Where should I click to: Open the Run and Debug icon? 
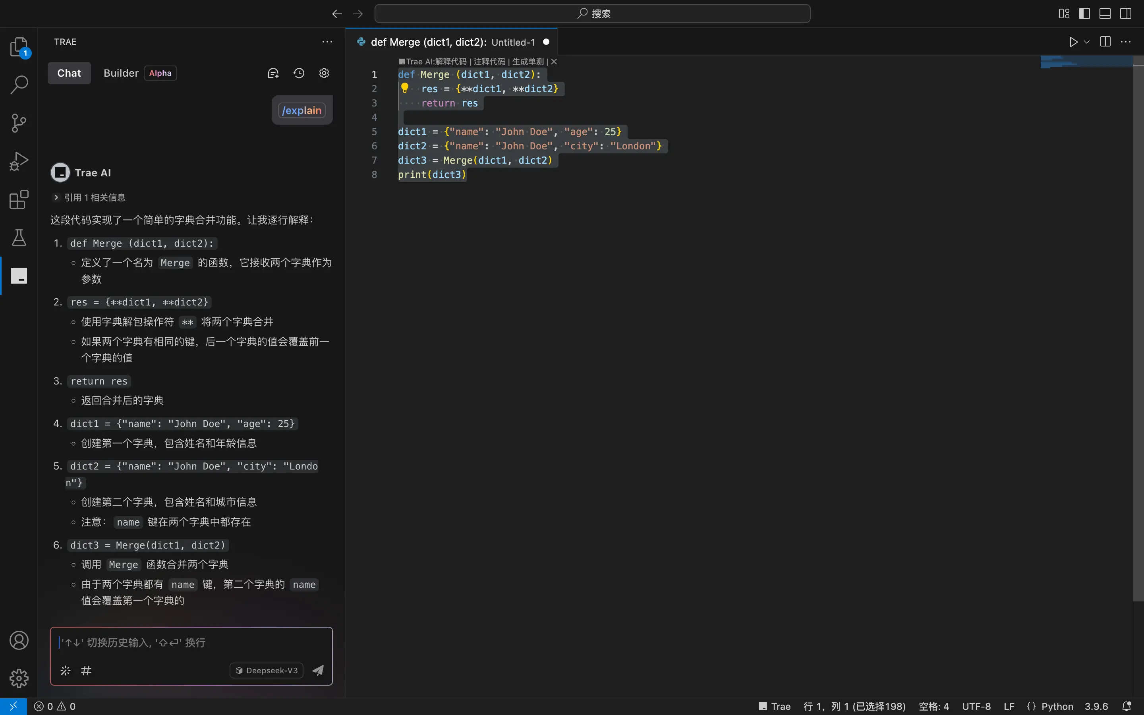pos(19,161)
